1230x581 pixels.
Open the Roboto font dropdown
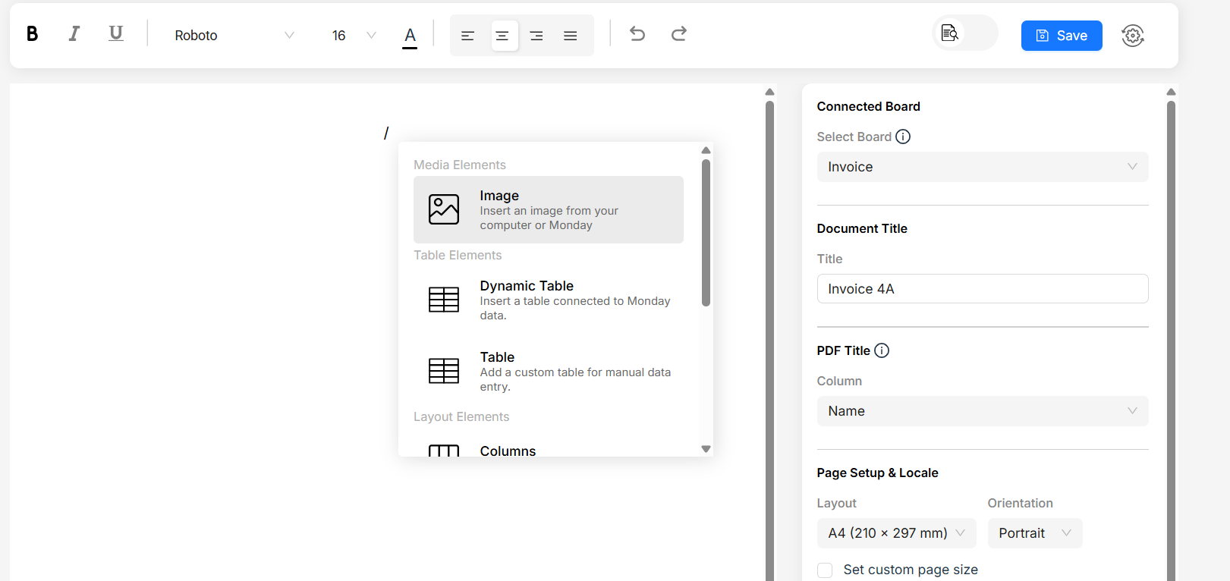(234, 36)
